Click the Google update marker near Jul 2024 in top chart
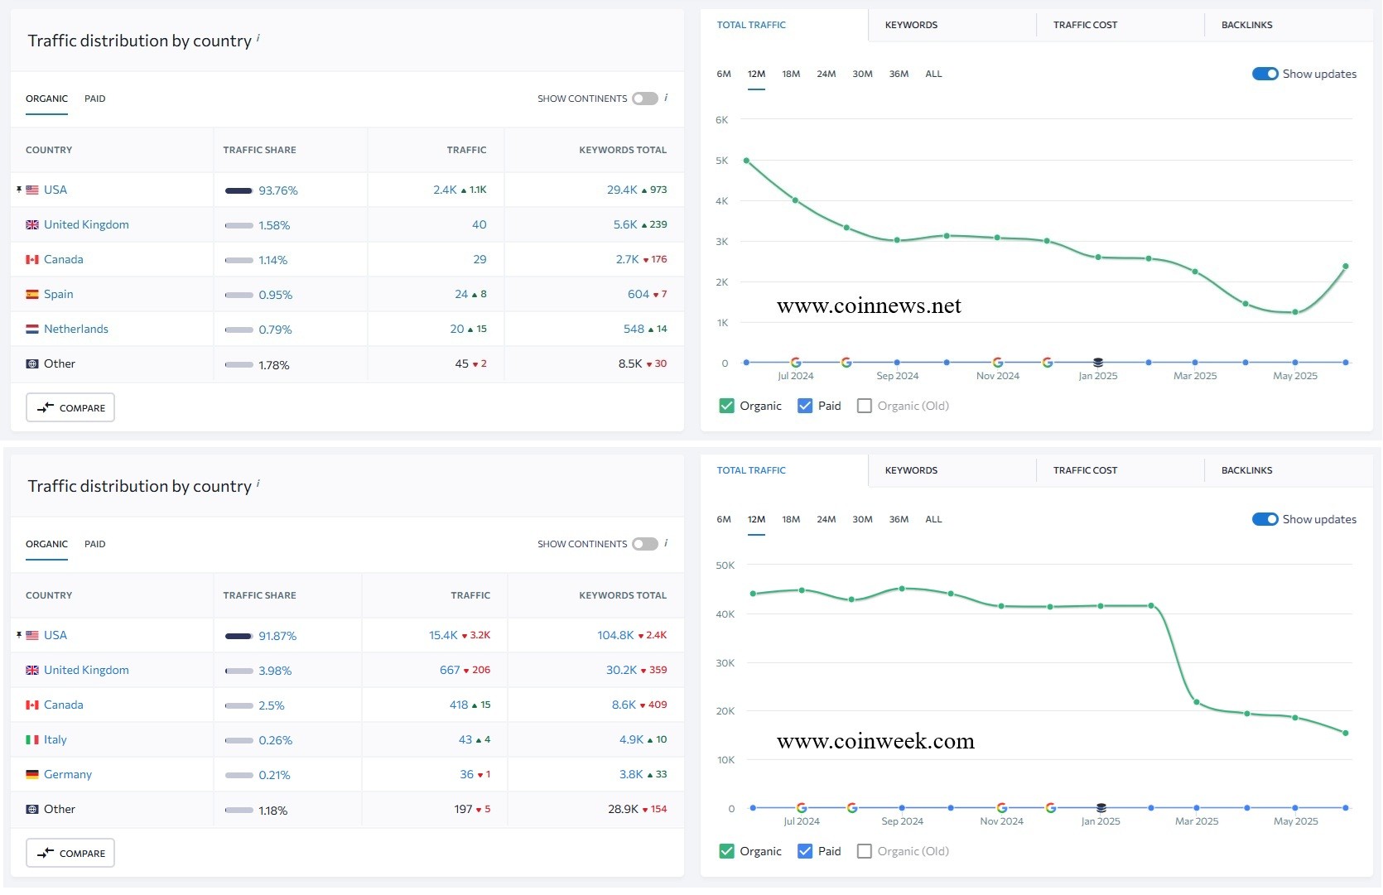Screen dimensions: 1383x895 [796, 363]
